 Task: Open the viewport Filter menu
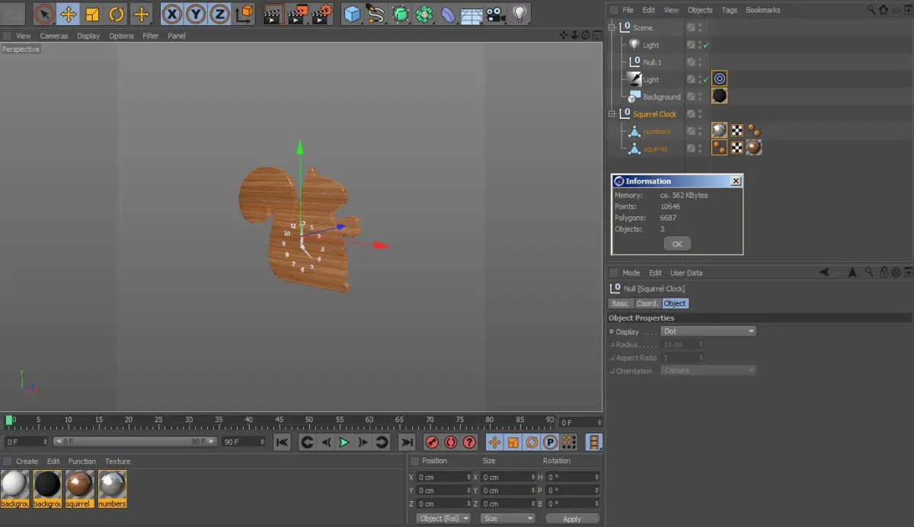click(x=151, y=36)
